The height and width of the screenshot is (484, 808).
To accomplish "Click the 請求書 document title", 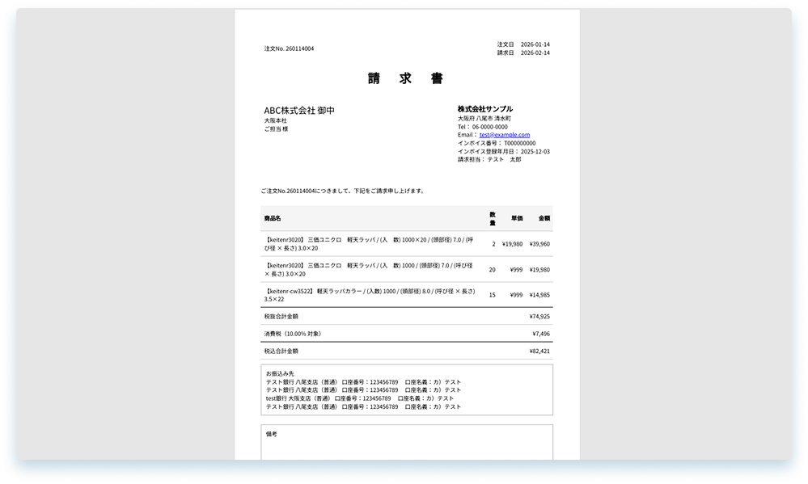I will pos(405,78).
